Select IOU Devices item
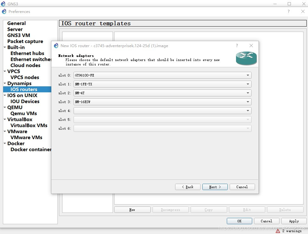Screen dimensions: 308x234 (25, 102)
